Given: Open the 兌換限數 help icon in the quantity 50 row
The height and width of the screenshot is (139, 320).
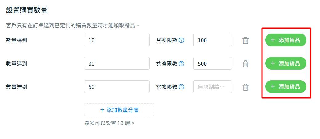Looking at the screenshot, I should (182, 87).
